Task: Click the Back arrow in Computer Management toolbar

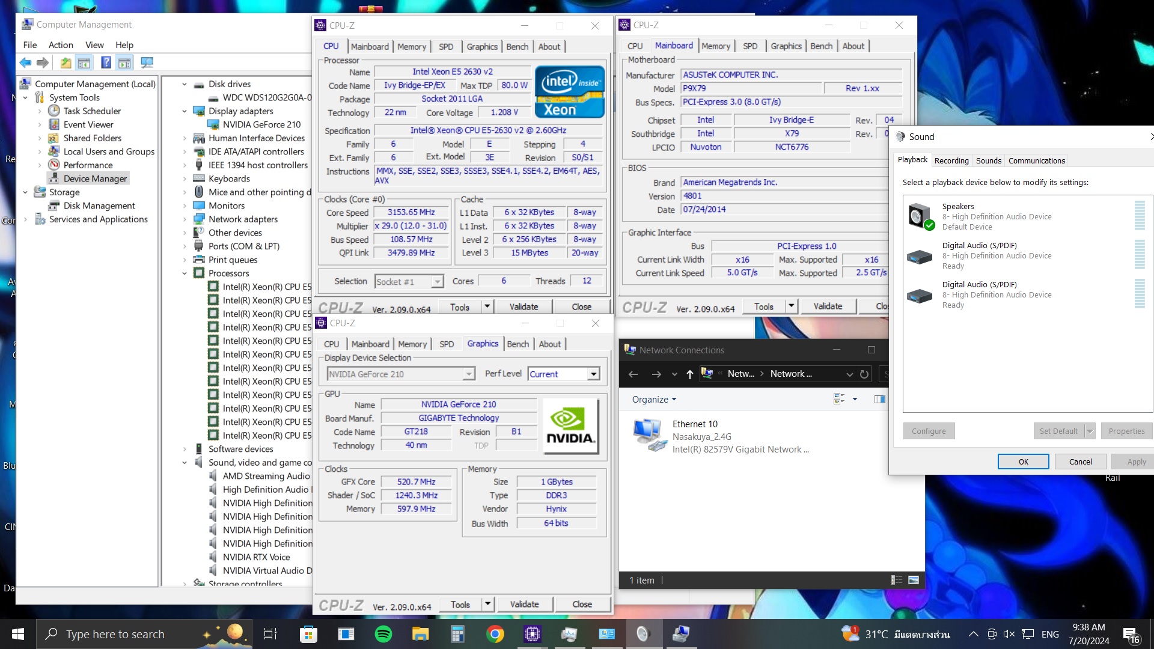Action: coord(25,62)
